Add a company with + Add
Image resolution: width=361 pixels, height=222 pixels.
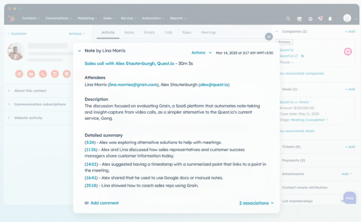[350, 31]
